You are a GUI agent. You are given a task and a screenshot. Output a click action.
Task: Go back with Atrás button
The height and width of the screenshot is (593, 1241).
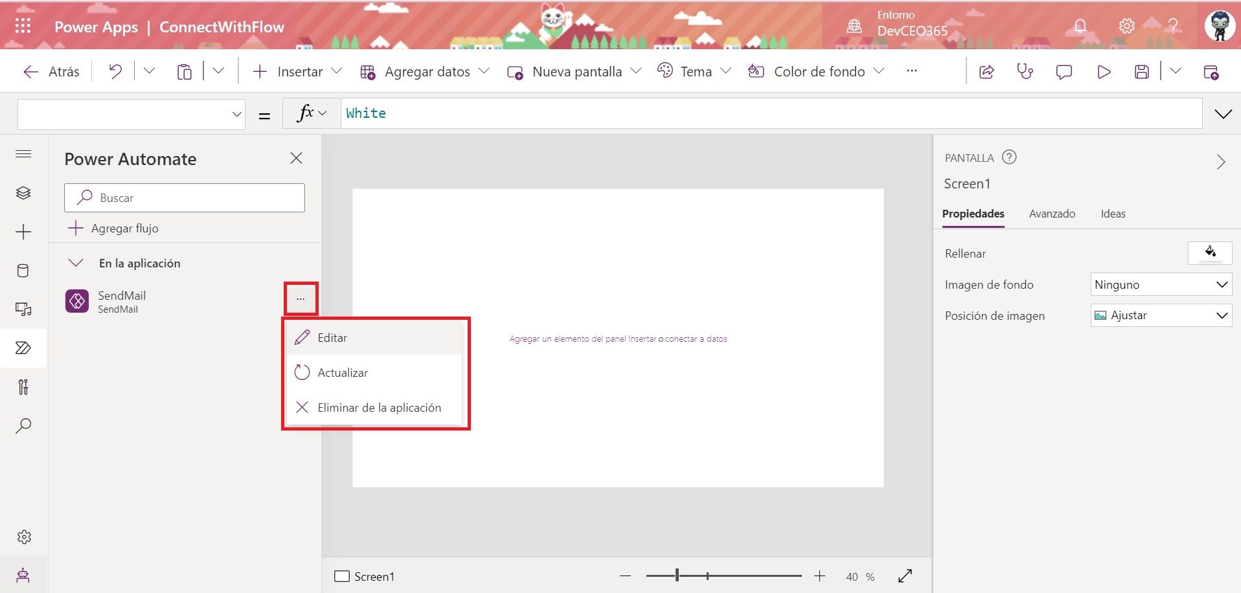pos(51,71)
